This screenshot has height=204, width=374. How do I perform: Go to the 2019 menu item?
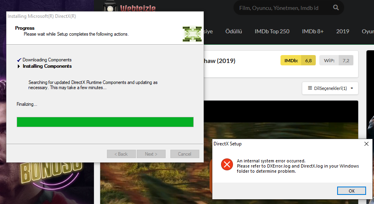coord(343,31)
